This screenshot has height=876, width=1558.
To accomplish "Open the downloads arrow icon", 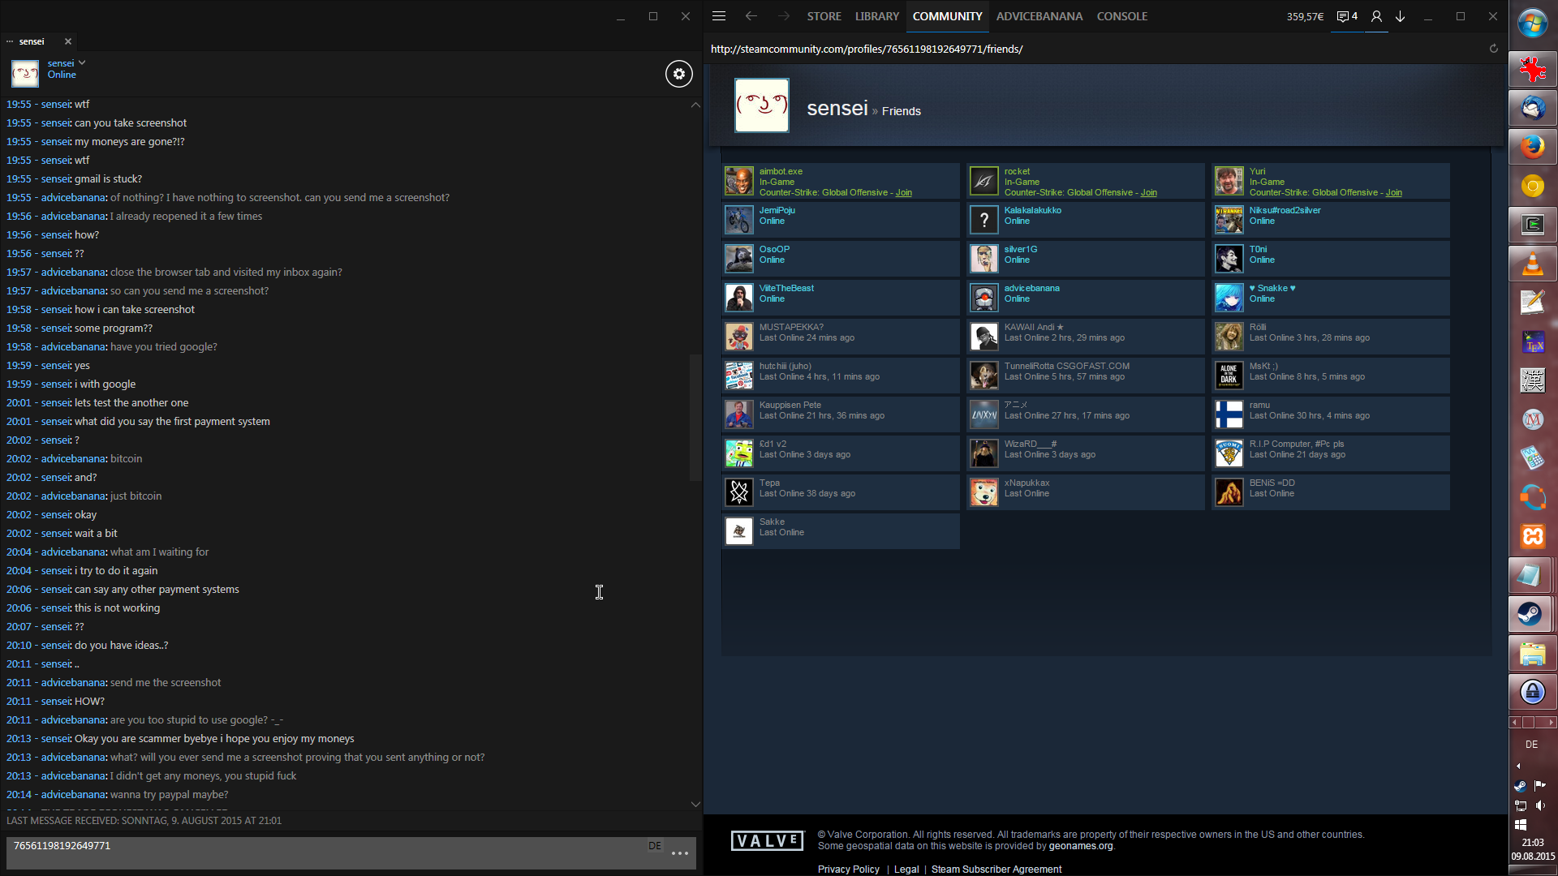I will click(x=1401, y=16).
